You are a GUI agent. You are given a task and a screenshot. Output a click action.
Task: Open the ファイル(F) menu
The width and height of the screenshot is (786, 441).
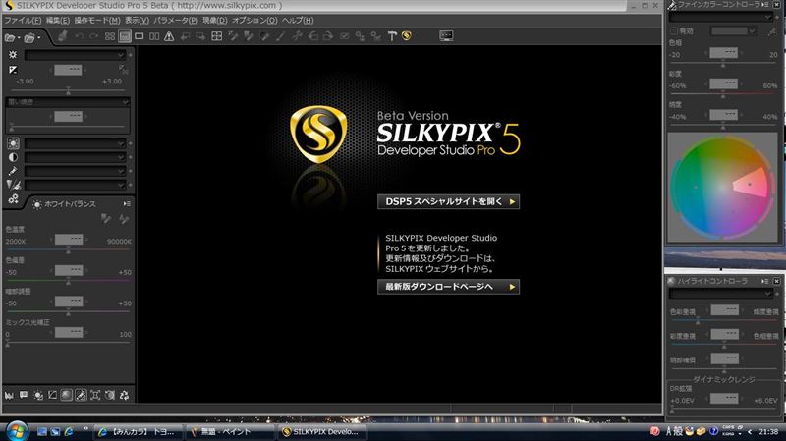[x=23, y=20]
